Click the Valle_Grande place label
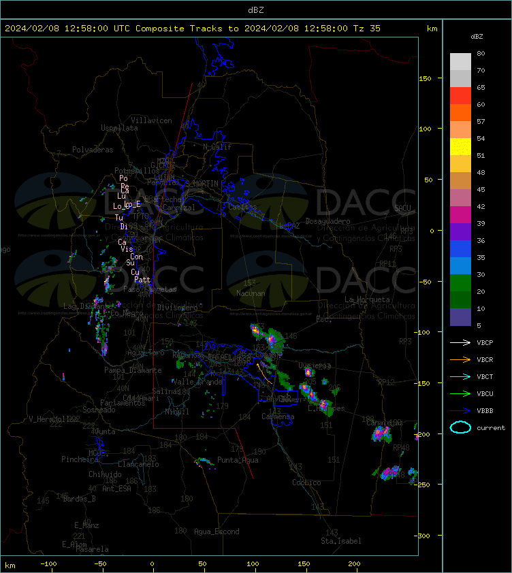The width and height of the screenshot is (512, 573). click(197, 382)
